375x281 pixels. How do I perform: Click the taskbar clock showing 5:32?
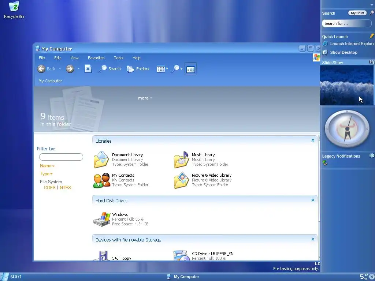pos(364,277)
